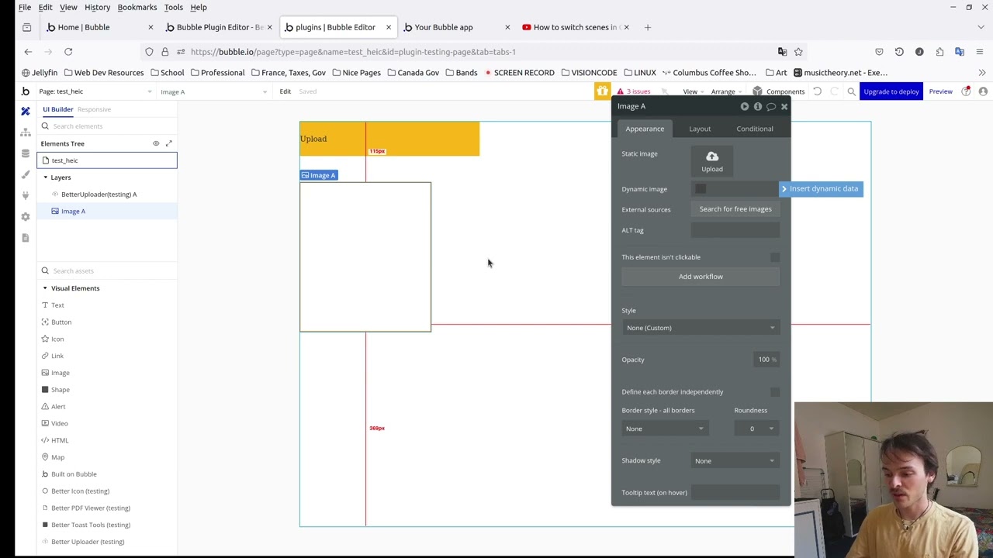Open the History menu in menu bar

click(97, 7)
